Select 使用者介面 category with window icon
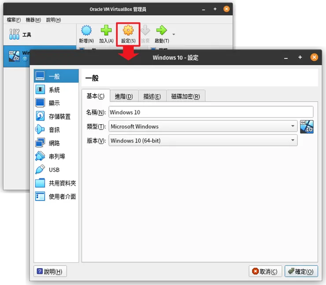The image size is (326, 285). click(56, 196)
